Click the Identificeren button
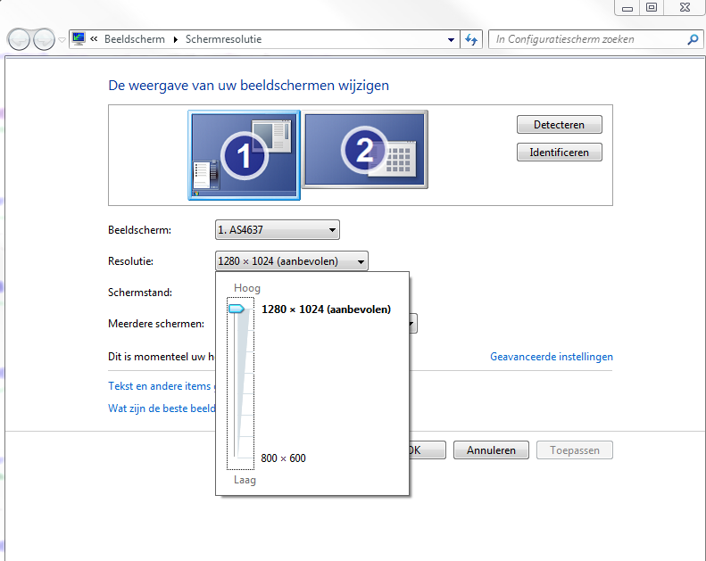This screenshot has height=561, width=706. pyautogui.click(x=560, y=153)
